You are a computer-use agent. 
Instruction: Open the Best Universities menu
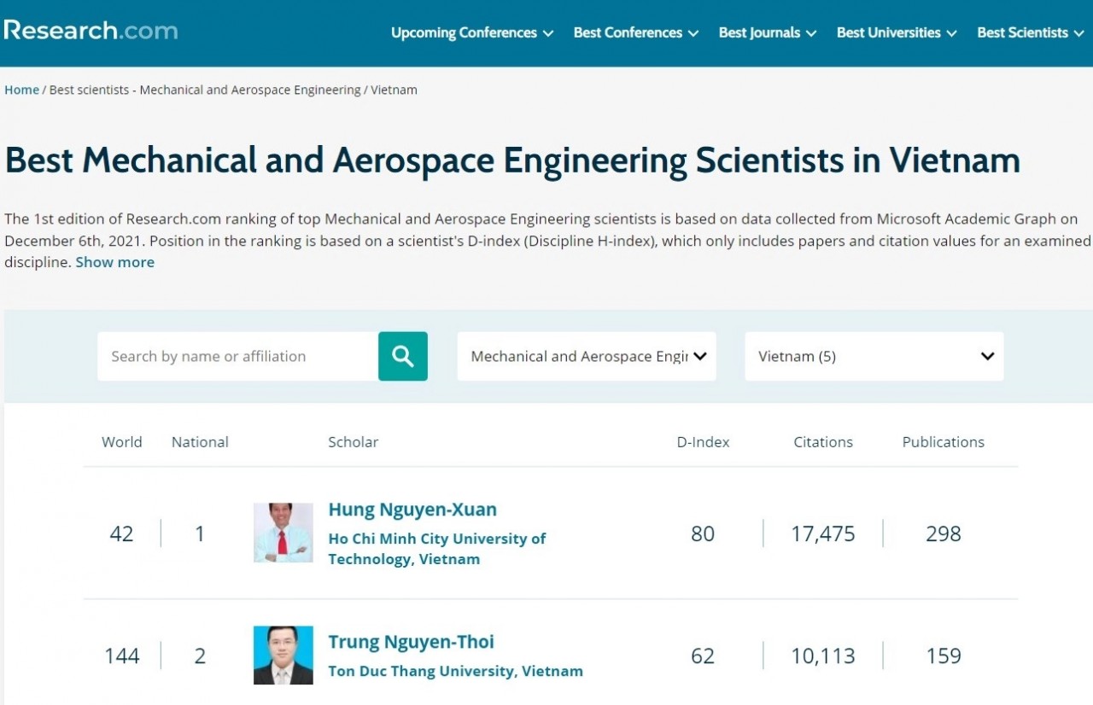point(896,32)
